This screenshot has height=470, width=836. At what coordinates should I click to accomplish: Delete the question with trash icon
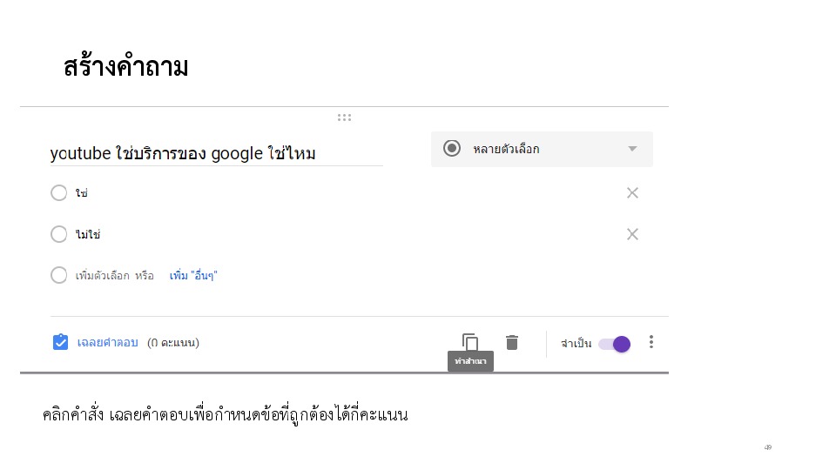point(512,342)
